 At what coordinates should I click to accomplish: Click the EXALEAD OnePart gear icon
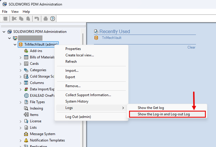point(26,96)
